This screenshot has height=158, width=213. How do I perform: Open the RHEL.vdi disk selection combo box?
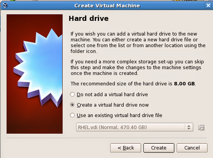pos(135,127)
